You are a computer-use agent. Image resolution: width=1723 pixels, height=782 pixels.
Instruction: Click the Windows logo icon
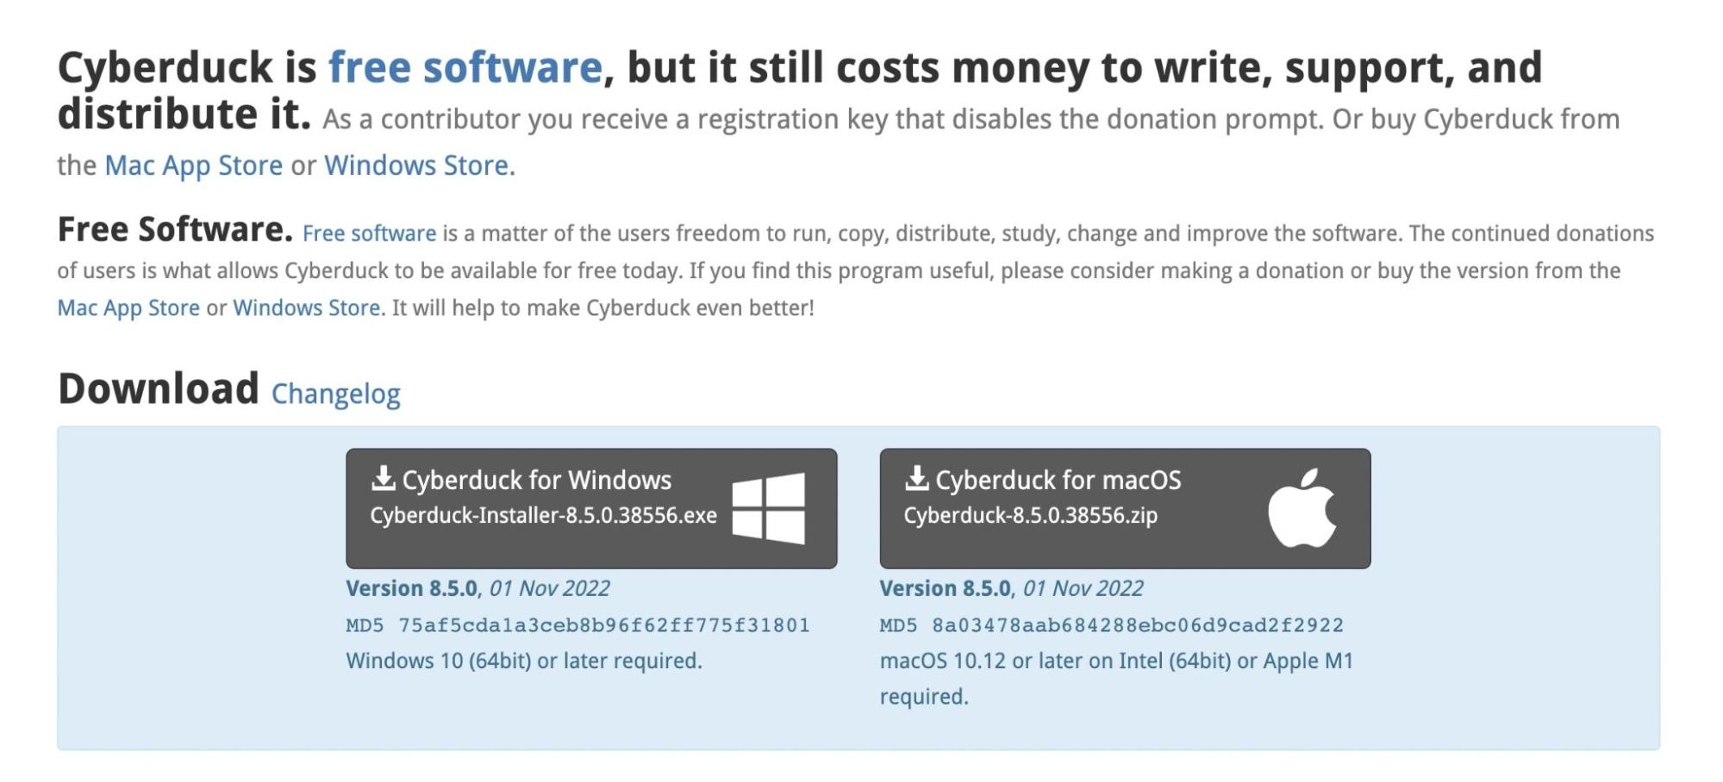(x=768, y=508)
